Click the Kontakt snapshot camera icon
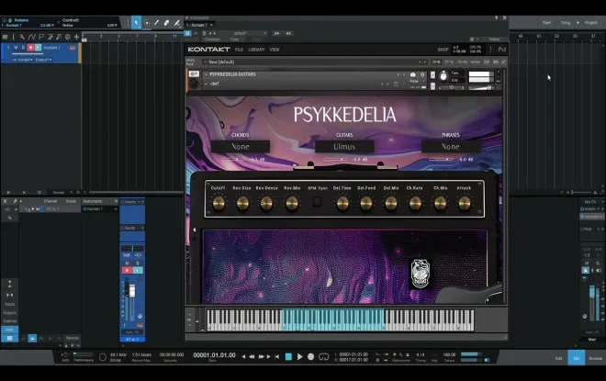The height and width of the screenshot is (381, 606). point(413,74)
